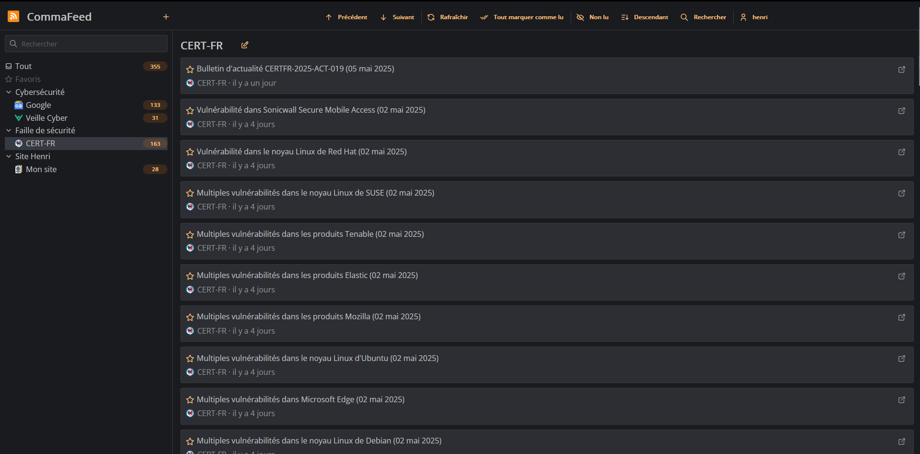Open the Bulletin d'actualité entry in a new tab
The height and width of the screenshot is (454, 920).
coord(902,70)
